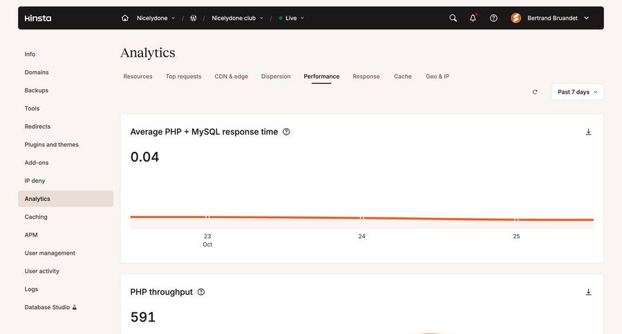622x334 pixels.
Task: Show info tooltip for PHP + MySQL response time
Action: click(286, 132)
